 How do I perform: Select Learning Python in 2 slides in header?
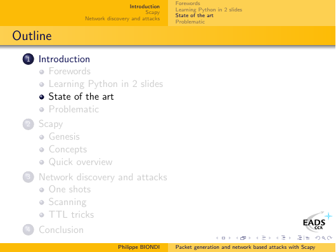pos(209,10)
